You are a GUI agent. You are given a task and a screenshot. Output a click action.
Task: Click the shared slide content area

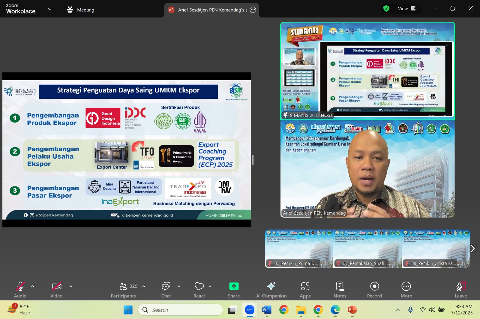tap(127, 150)
